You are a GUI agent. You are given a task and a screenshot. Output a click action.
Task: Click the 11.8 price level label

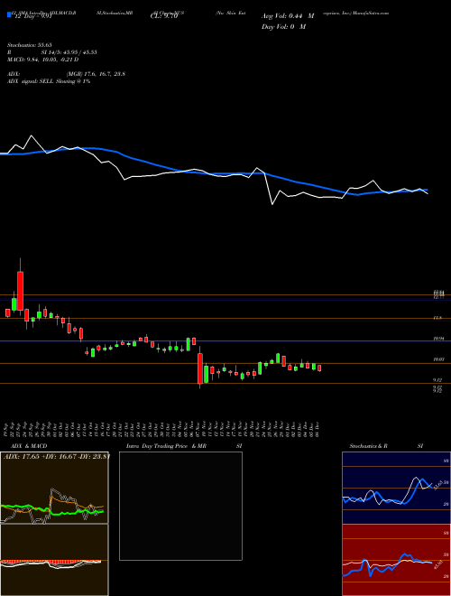tap(437, 317)
